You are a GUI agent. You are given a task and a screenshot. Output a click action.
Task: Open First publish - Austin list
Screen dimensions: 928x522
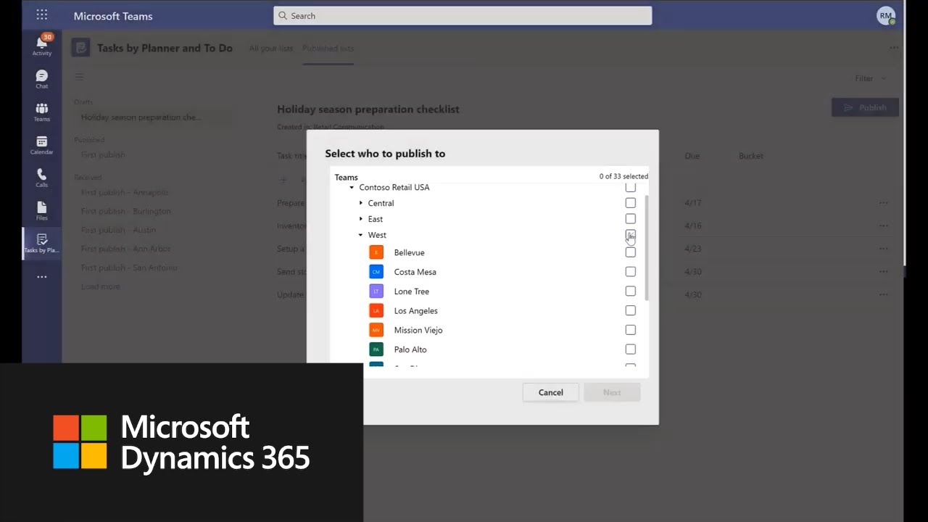click(x=118, y=230)
